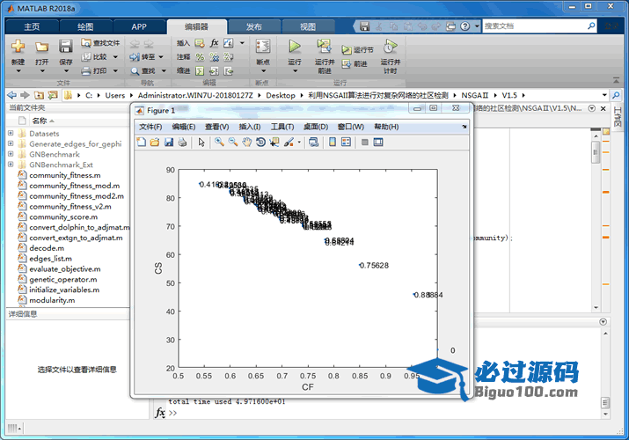Click Hide Plot Tools icon in Figure 1

tap(364, 142)
